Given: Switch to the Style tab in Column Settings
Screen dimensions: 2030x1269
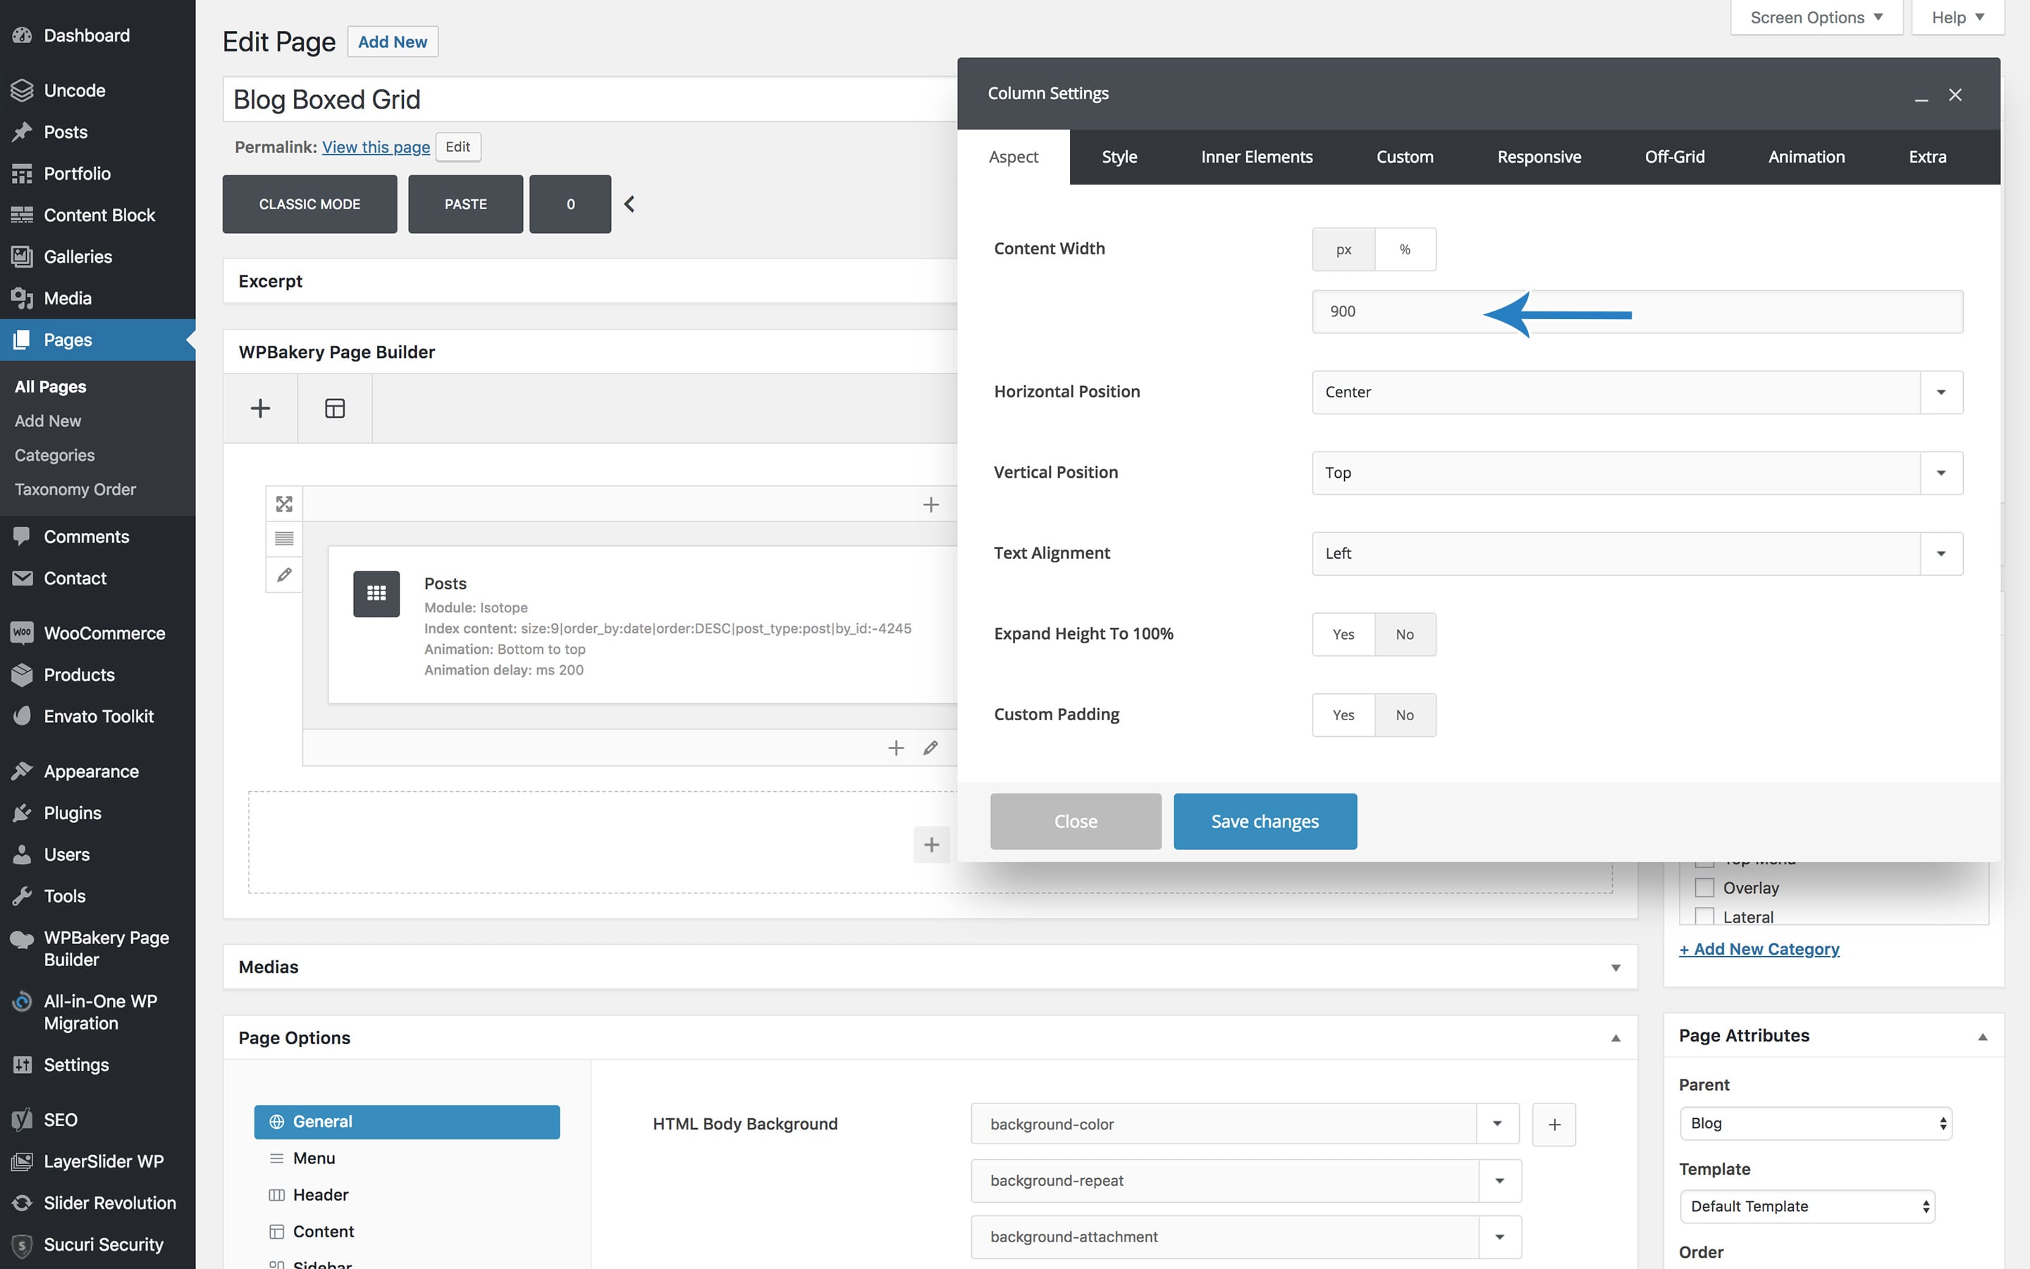Looking at the screenshot, I should (1119, 156).
